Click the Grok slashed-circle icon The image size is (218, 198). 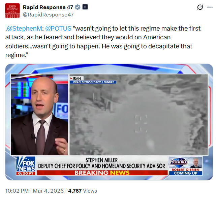point(200,7)
